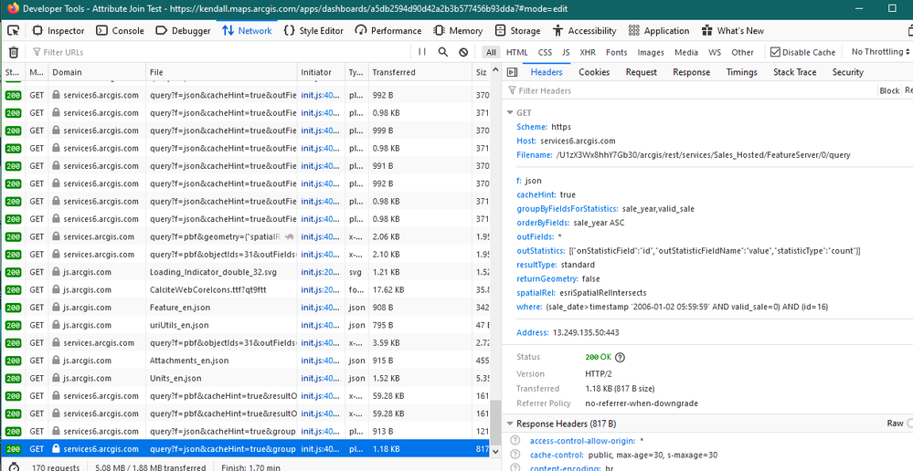The height and width of the screenshot is (471, 913).
Task: Focus the Filter URLs input field
Action: [x=221, y=52]
